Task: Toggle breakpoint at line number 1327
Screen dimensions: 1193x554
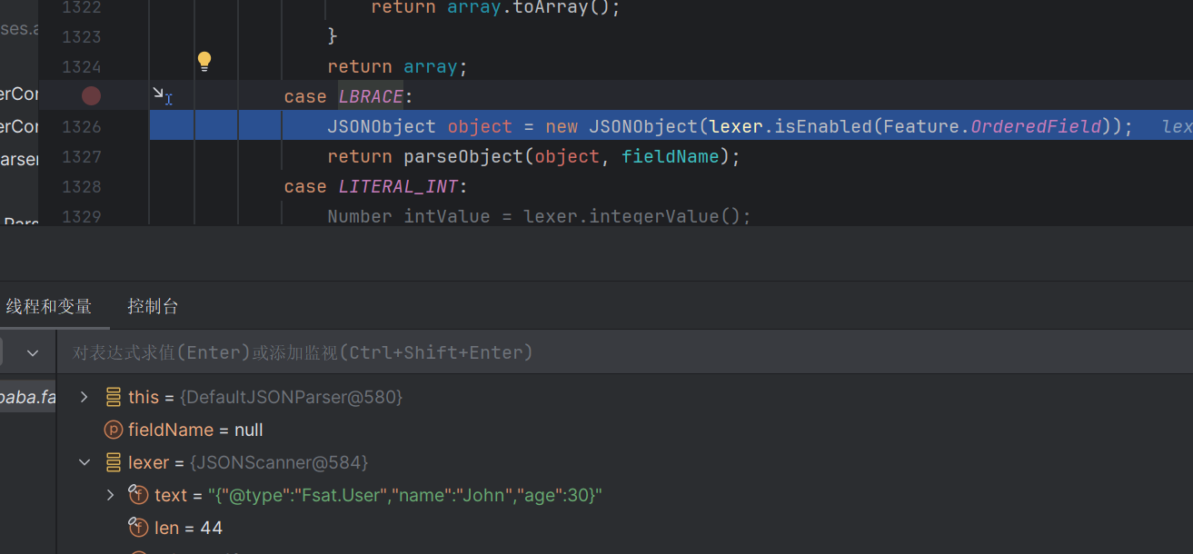Action: coord(82,157)
